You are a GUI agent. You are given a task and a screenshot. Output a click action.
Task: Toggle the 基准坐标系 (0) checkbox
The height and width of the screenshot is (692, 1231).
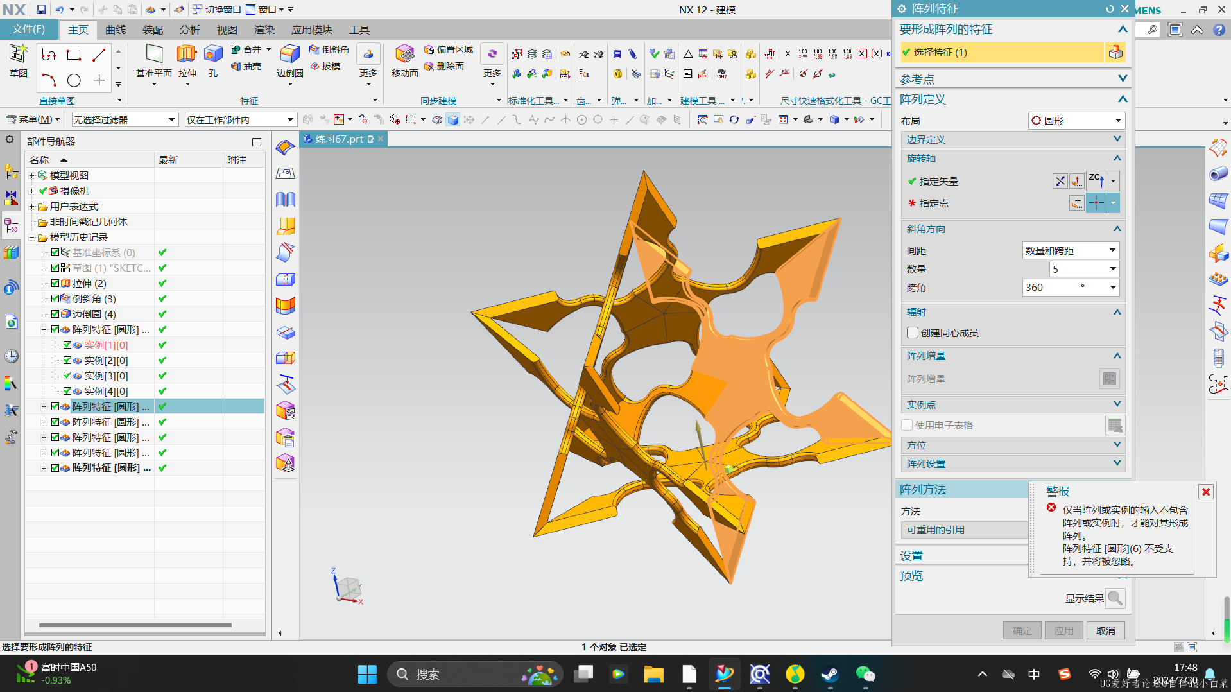tap(55, 252)
